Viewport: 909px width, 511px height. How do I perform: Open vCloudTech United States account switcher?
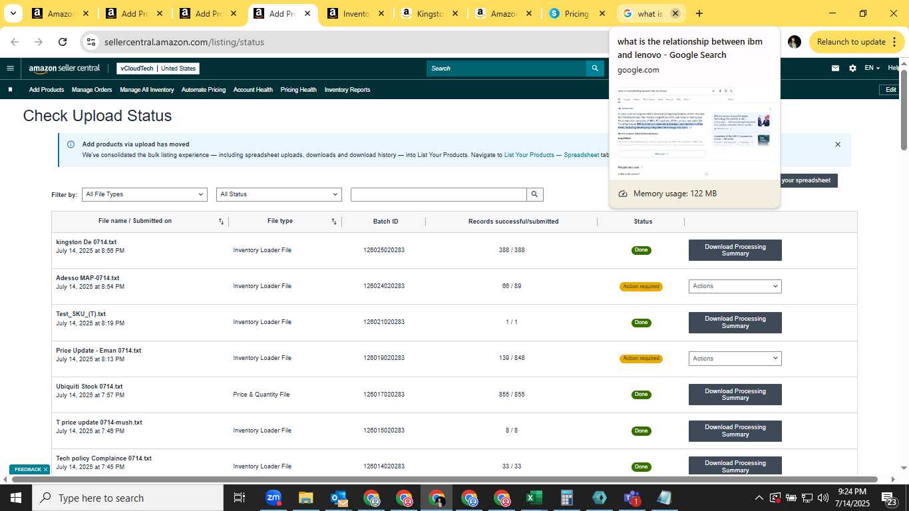click(158, 69)
